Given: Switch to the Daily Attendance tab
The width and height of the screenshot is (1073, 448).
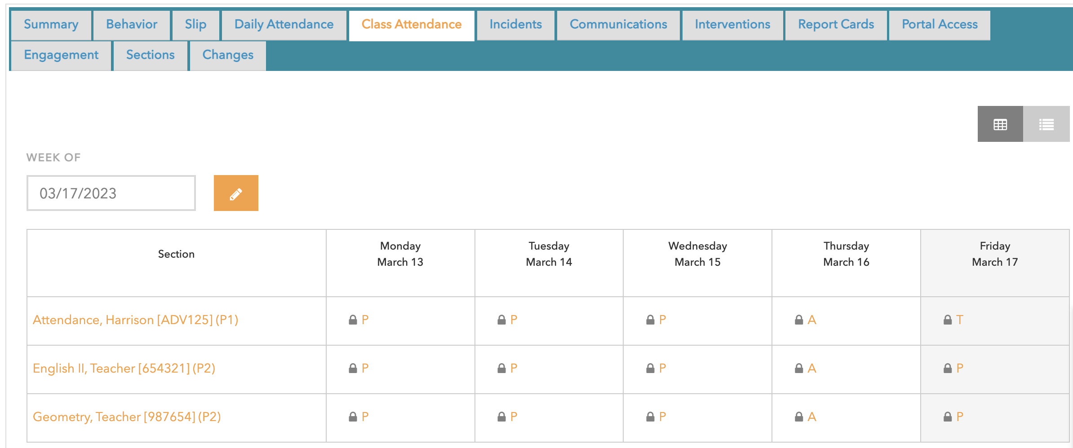Looking at the screenshot, I should (284, 25).
